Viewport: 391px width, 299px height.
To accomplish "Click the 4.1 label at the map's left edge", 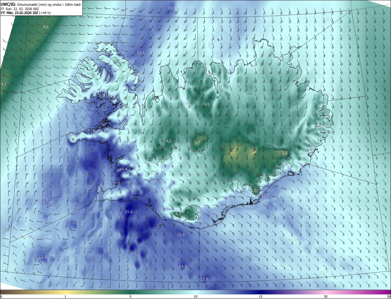I will [x=4, y=83].
